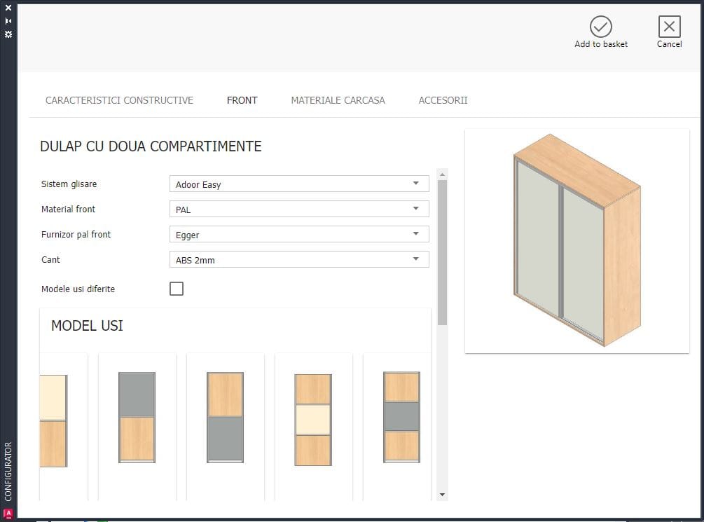The height and width of the screenshot is (522, 704).
Task: Go to the Accesorii tab
Action: coord(443,100)
